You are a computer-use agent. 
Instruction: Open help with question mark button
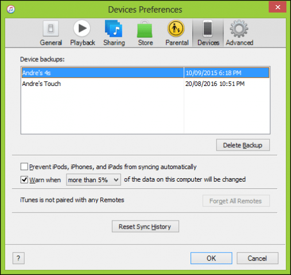pos(18,258)
